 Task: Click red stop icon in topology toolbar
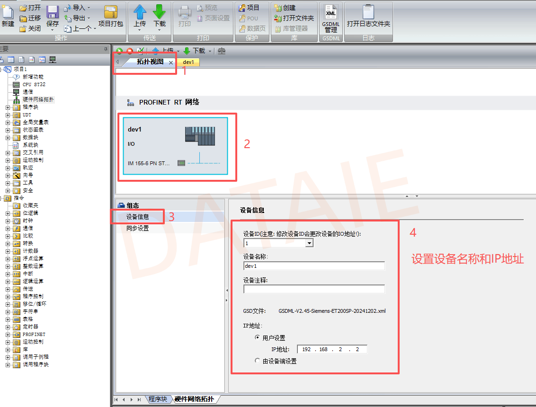pyautogui.click(x=130, y=51)
